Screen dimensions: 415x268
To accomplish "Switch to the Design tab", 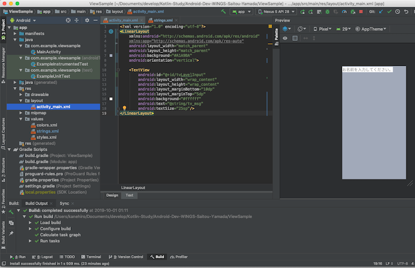I will tap(112, 196).
